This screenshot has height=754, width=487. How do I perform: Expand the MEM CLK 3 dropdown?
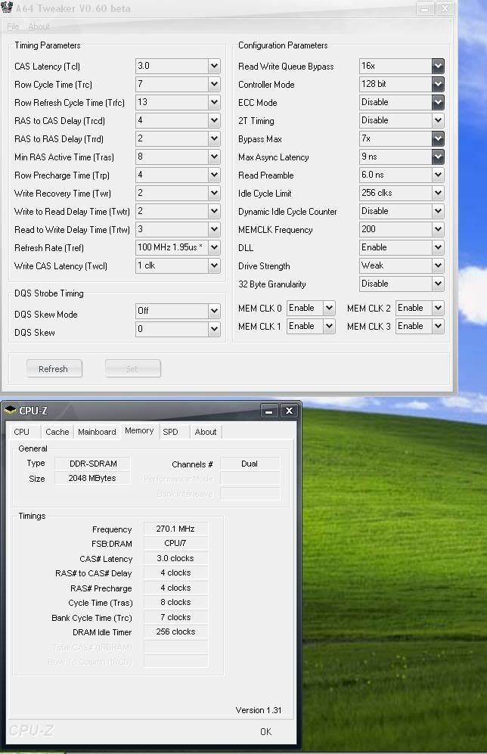click(438, 326)
